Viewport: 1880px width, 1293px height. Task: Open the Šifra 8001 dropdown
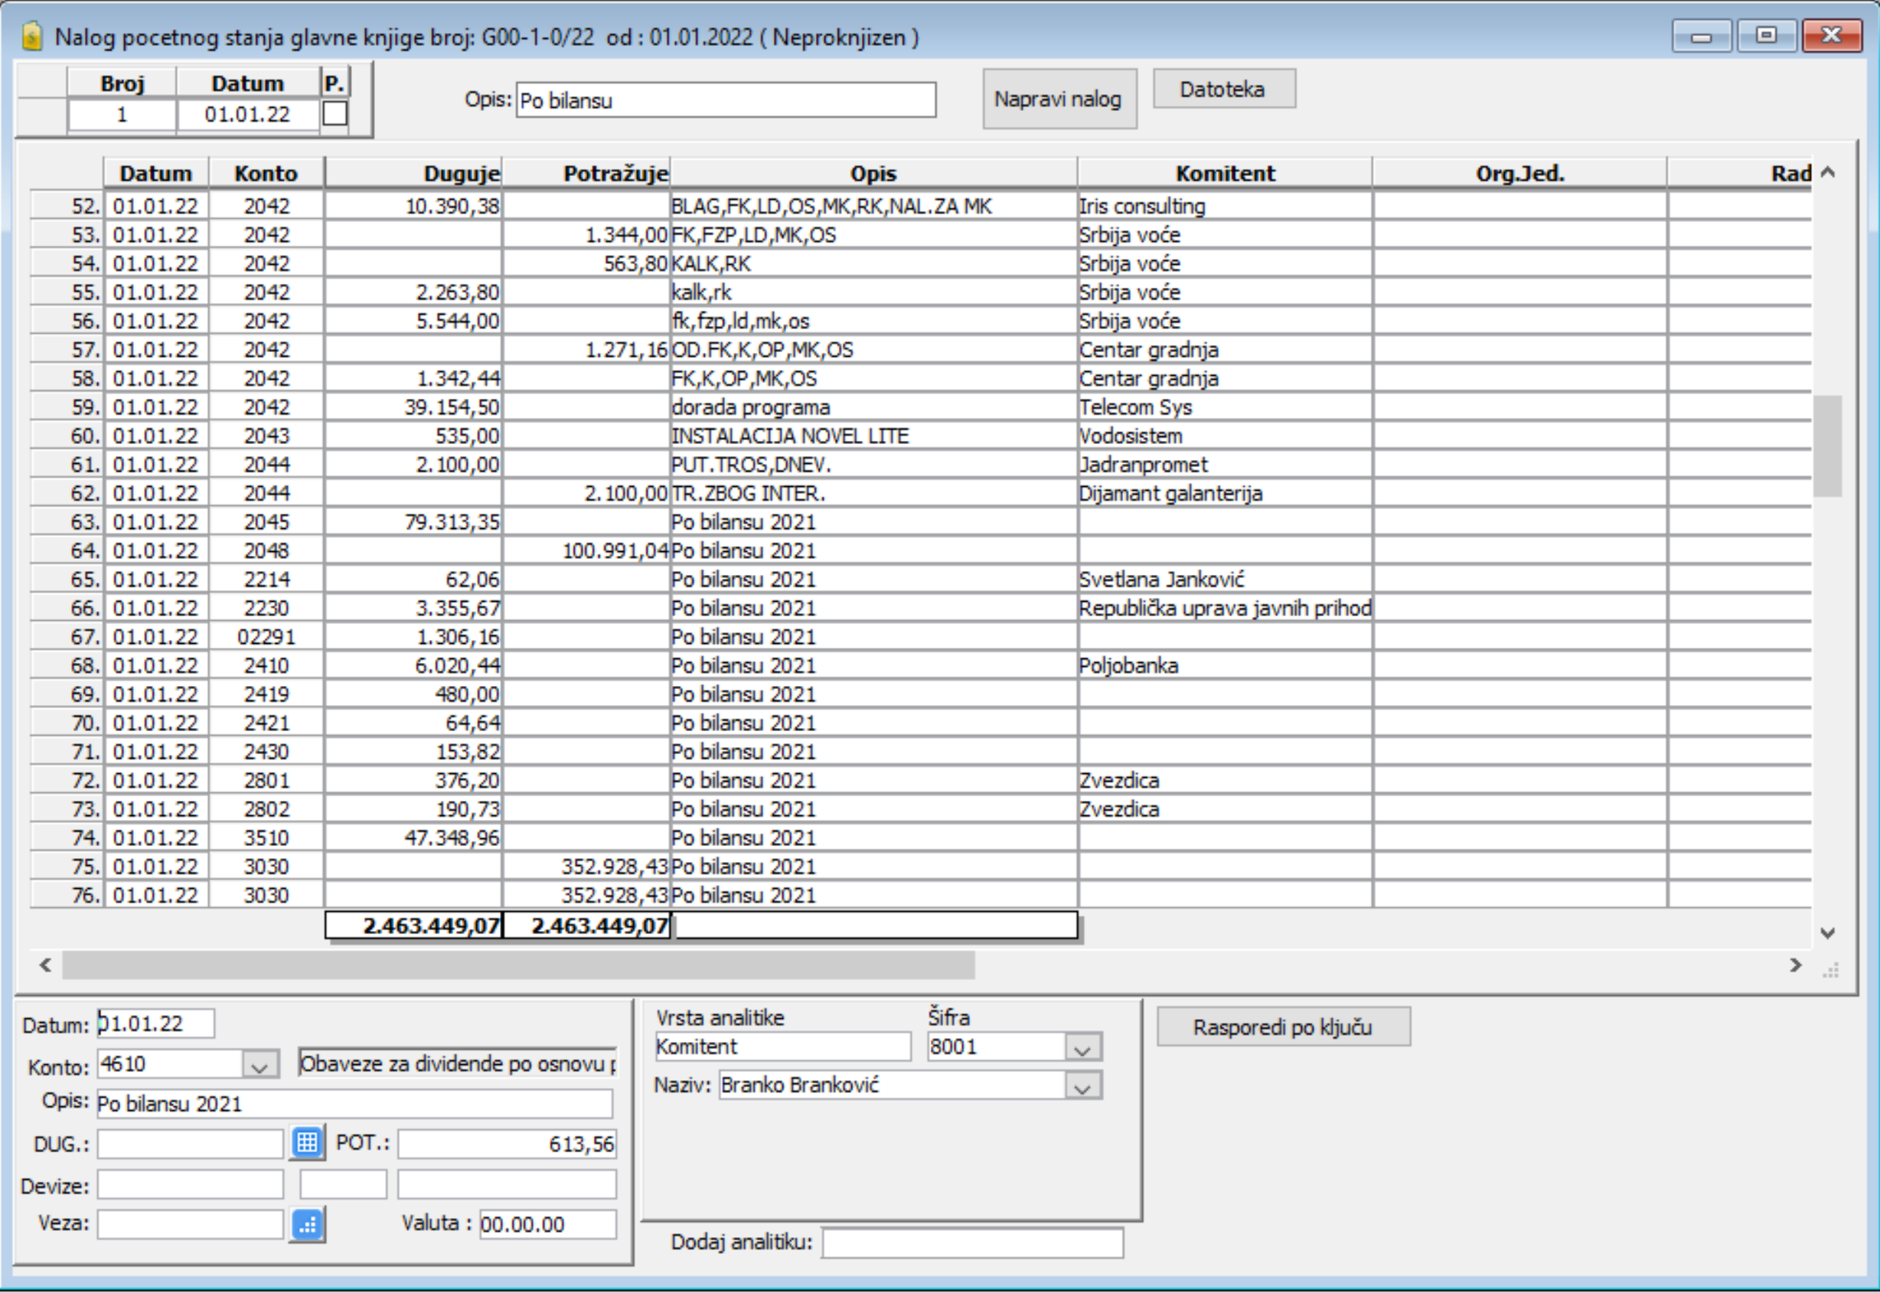point(1082,1047)
